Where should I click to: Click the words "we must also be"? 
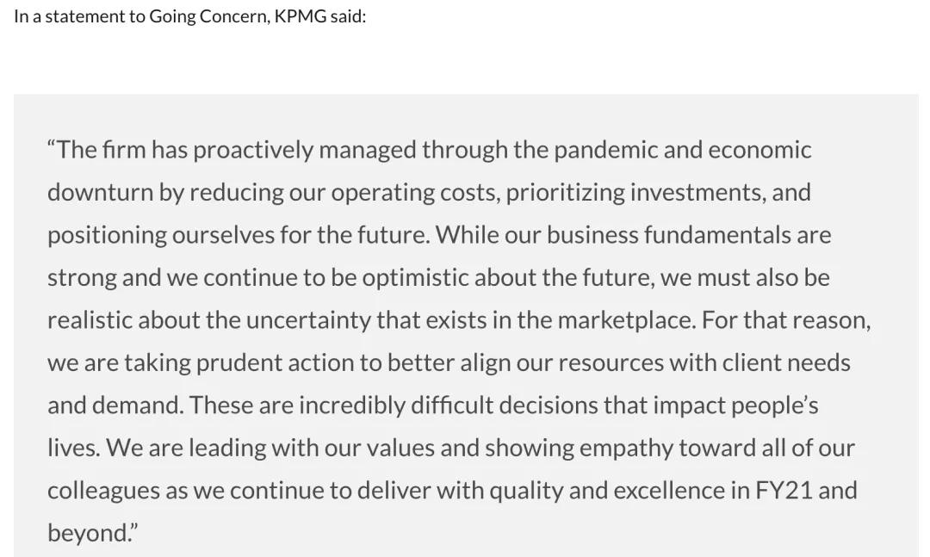[745, 278]
